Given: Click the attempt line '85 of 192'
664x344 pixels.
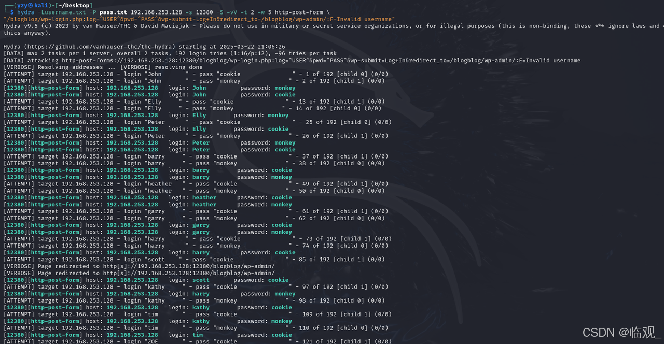Looking at the screenshot, I should (194, 259).
